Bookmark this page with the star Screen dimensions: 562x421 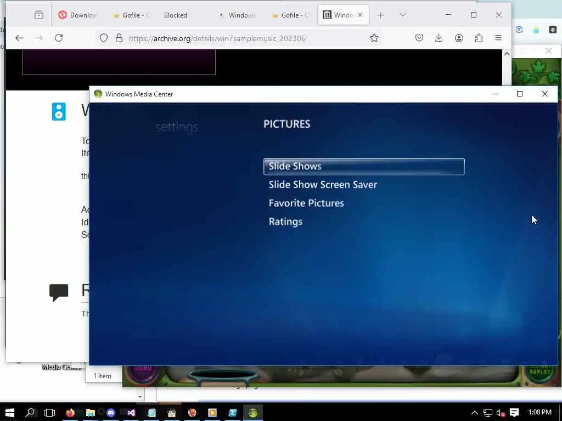(374, 38)
